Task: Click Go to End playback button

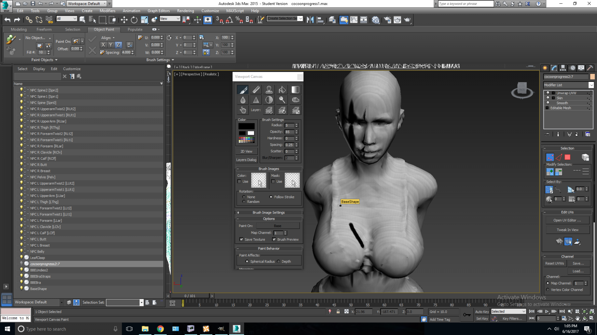Action: tap(562, 312)
